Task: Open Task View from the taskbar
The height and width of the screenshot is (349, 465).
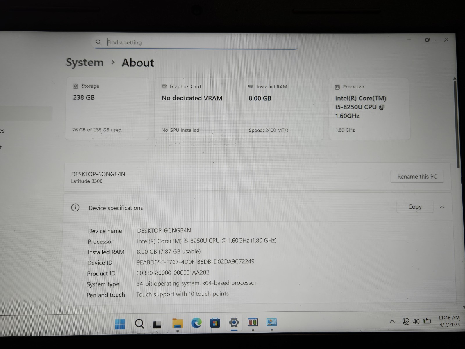Action: point(158,324)
